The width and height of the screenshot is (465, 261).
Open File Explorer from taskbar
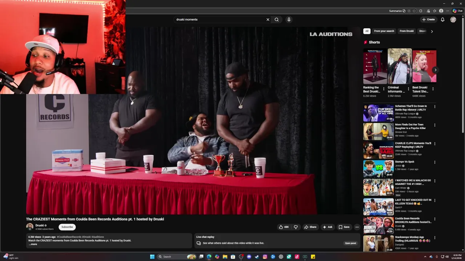(225, 257)
